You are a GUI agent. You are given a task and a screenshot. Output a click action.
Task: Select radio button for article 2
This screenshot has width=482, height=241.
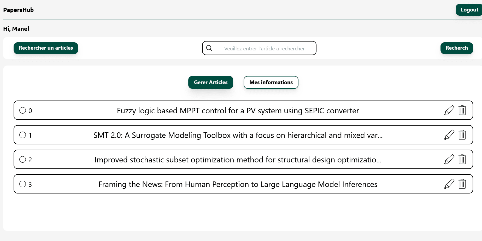pos(23,159)
